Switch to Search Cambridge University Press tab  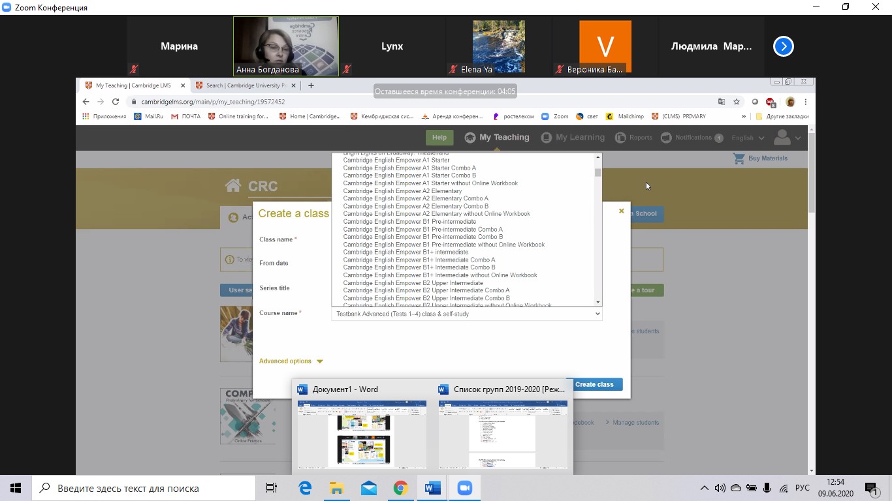pos(245,85)
